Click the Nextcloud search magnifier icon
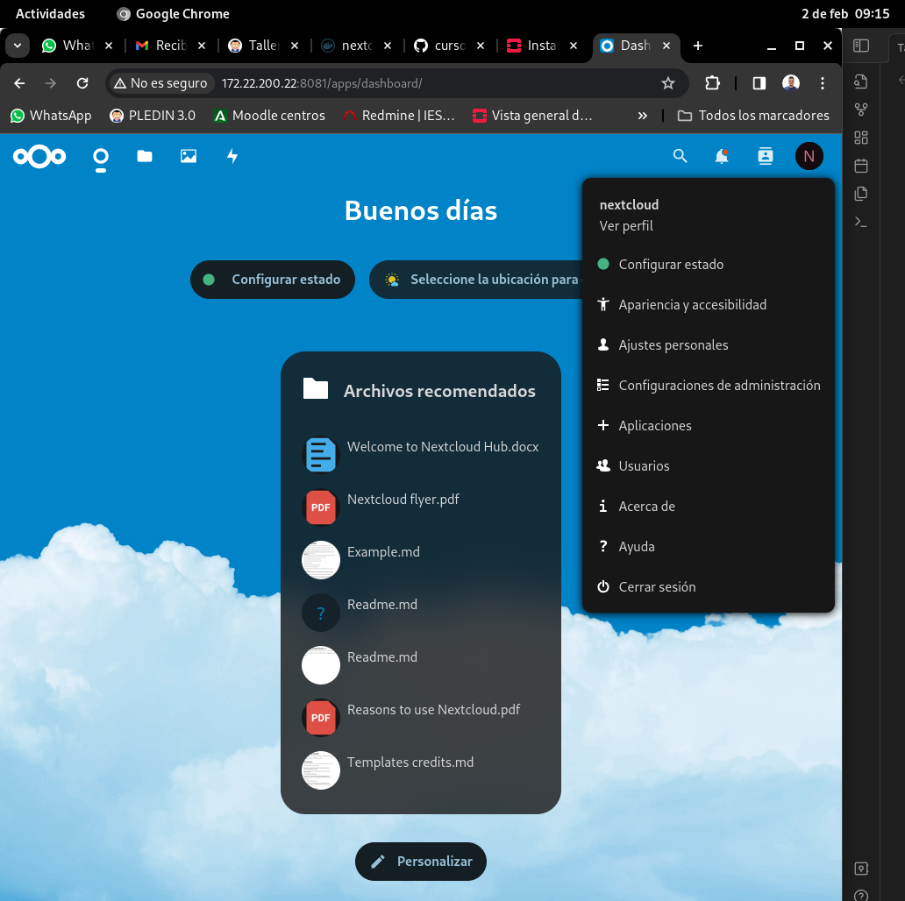 coord(680,156)
